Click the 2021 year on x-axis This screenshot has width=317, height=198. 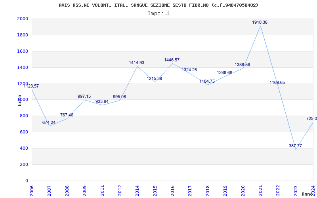[260, 190]
